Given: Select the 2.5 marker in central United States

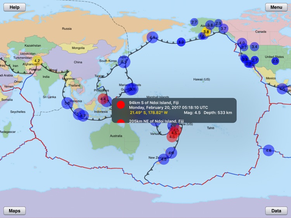Looking at the screenshot, I should click(x=275, y=61).
